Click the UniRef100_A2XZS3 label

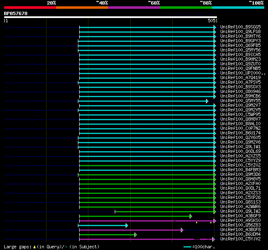pyautogui.click(x=240, y=193)
